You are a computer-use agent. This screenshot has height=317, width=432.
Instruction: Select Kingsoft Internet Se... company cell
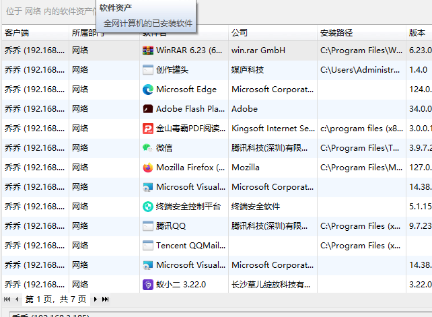(273, 129)
